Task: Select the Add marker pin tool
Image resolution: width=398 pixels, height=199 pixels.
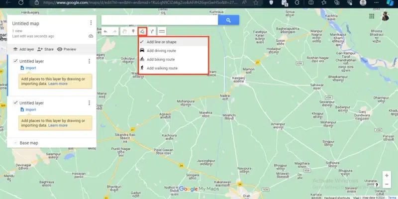Action: (133, 31)
